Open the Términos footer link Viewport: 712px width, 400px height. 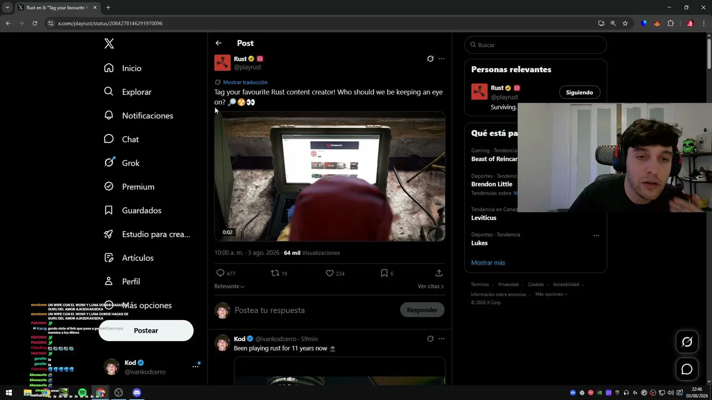tap(479, 284)
